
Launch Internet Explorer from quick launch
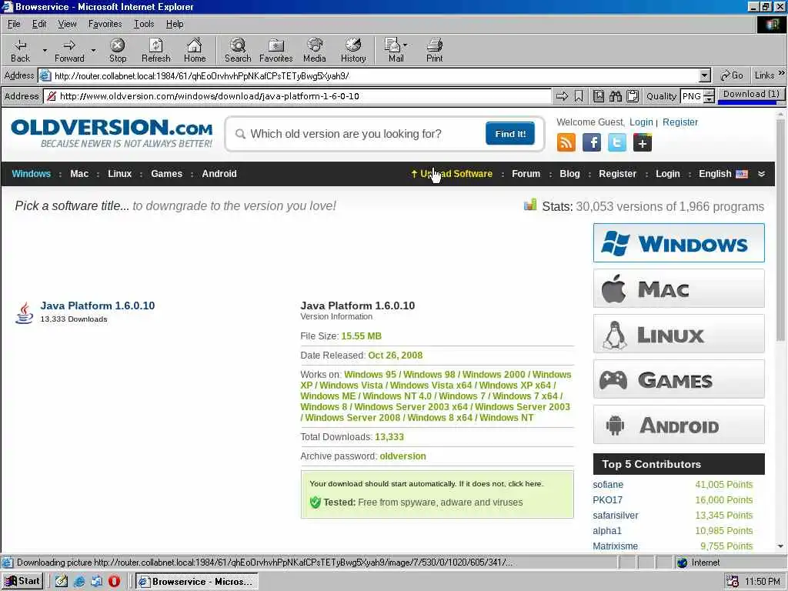79,582
